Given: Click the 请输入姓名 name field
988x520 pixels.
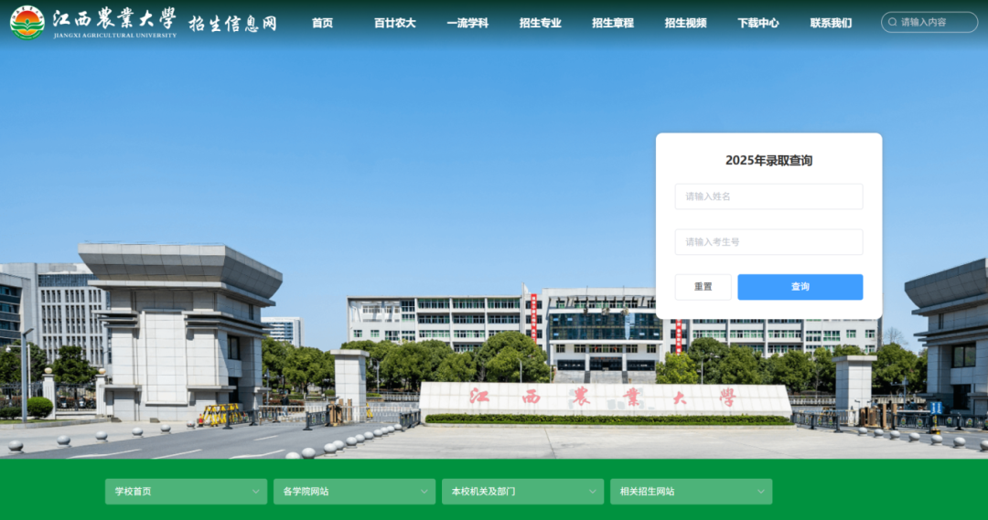Looking at the screenshot, I should click(x=768, y=196).
